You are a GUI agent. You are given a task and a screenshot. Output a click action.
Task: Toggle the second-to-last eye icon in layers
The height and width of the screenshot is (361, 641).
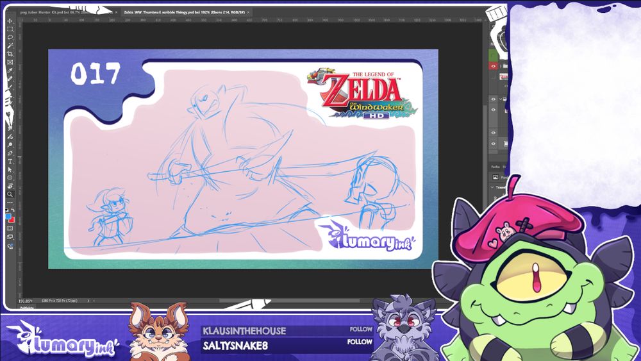(x=494, y=133)
